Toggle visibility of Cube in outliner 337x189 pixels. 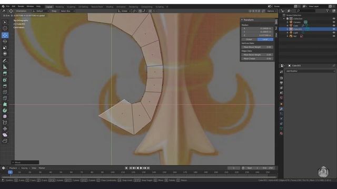[334, 26]
